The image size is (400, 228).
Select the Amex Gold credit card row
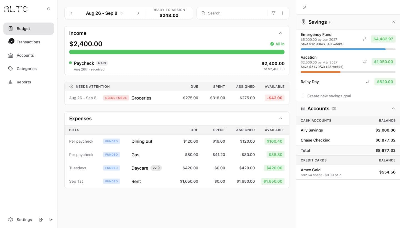348,172
